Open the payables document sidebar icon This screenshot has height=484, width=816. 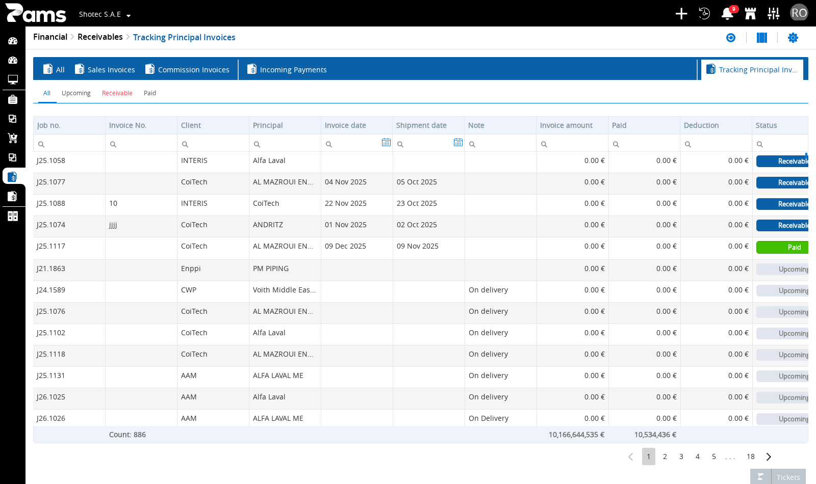(x=13, y=196)
